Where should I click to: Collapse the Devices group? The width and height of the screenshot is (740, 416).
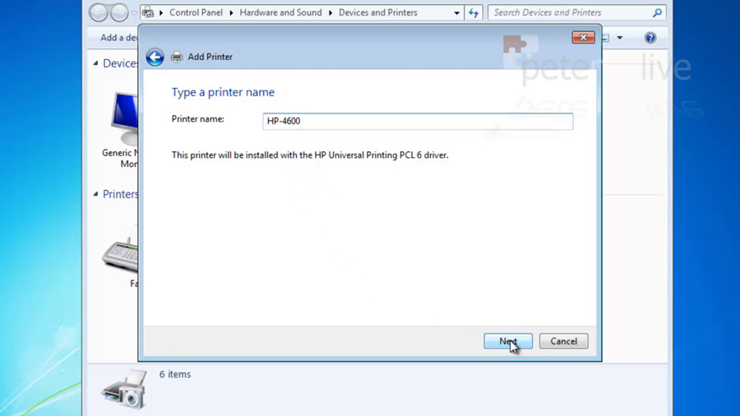96,63
